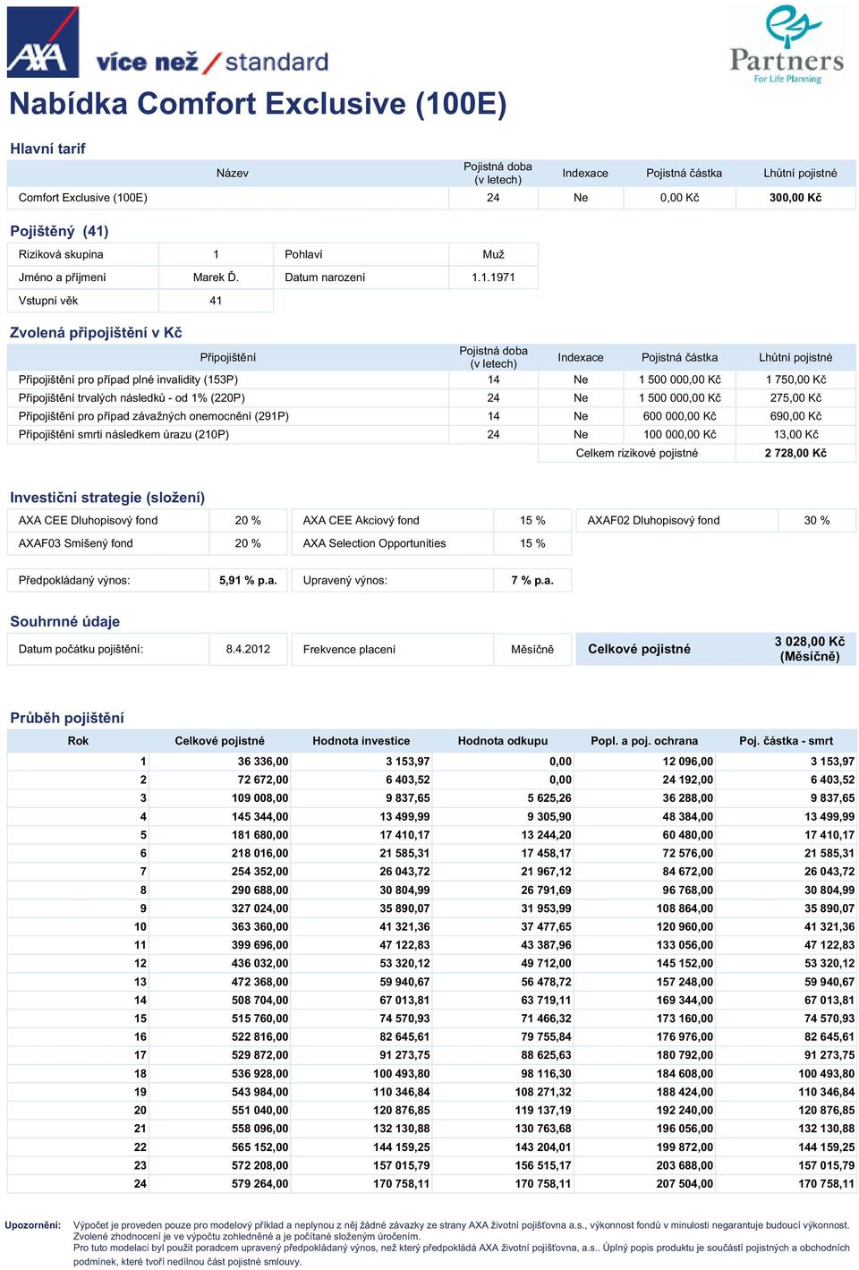Screen dimensions: 859x1270
Task: Click the 'Riziková skupina' label
Action: (x=61, y=254)
